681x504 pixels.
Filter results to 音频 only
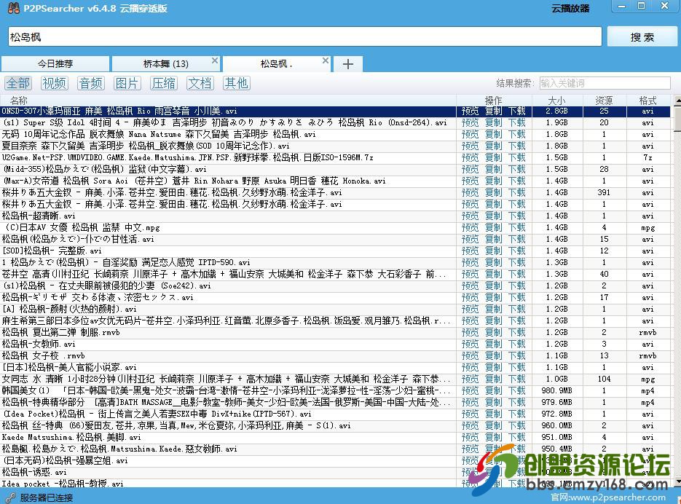[x=91, y=83]
